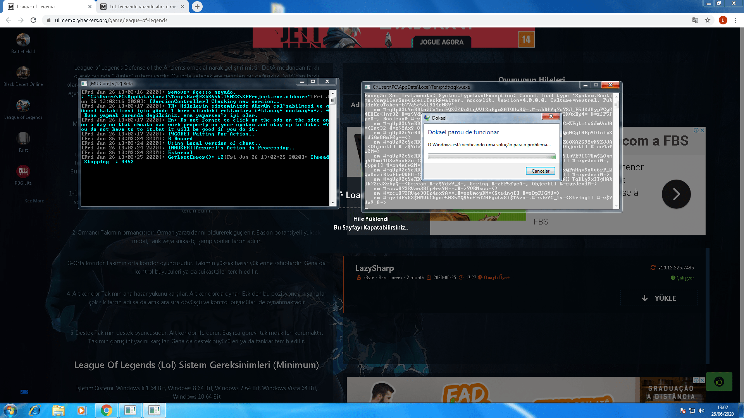Click the green thumbs-up button
The height and width of the screenshot is (418, 744).
(719, 382)
